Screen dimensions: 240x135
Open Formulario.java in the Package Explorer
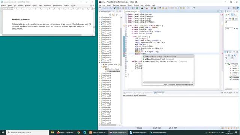[x=113, y=71]
